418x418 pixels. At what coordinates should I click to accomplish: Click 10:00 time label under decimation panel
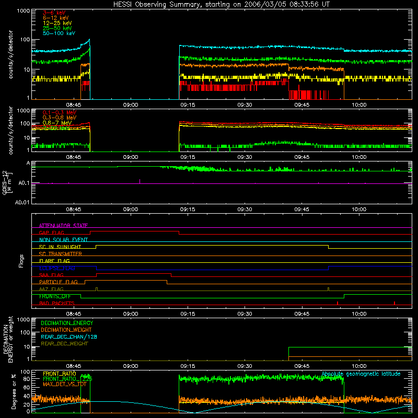pos(359,366)
